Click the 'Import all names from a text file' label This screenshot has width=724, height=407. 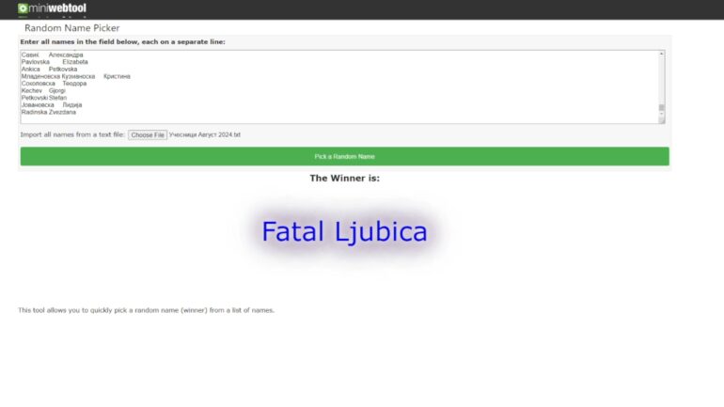point(72,134)
